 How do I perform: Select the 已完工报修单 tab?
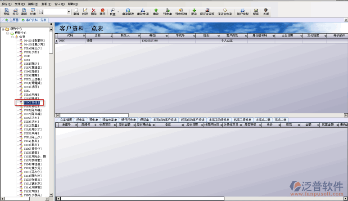[242, 120]
